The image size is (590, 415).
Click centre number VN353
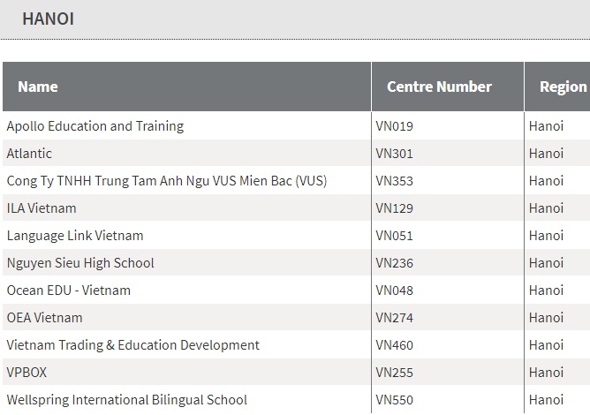(394, 181)
